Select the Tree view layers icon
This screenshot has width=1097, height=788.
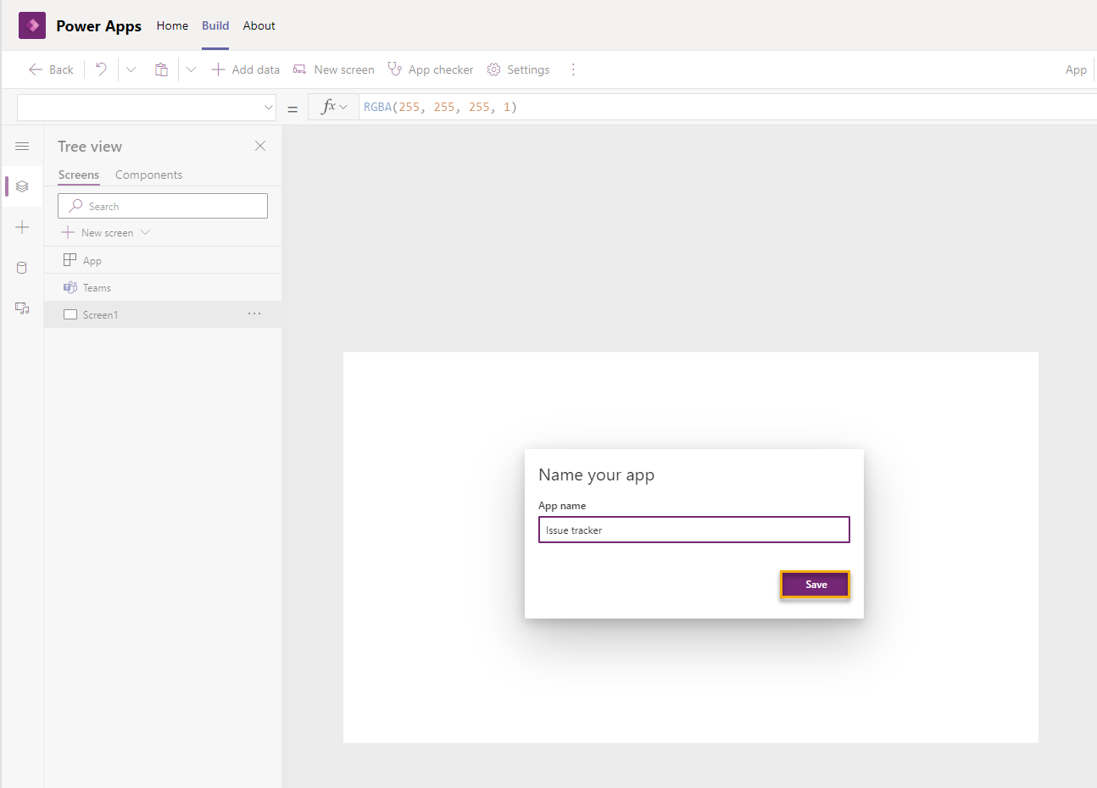pyautogui.click(x=22, y=186)
